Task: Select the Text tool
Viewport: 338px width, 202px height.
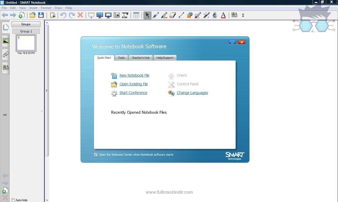Action: tap(223, 15)
